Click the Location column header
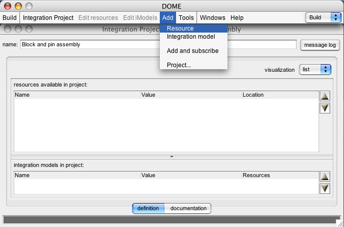Image resolution: width=344 pixels, height=227 pixels. 280,95
